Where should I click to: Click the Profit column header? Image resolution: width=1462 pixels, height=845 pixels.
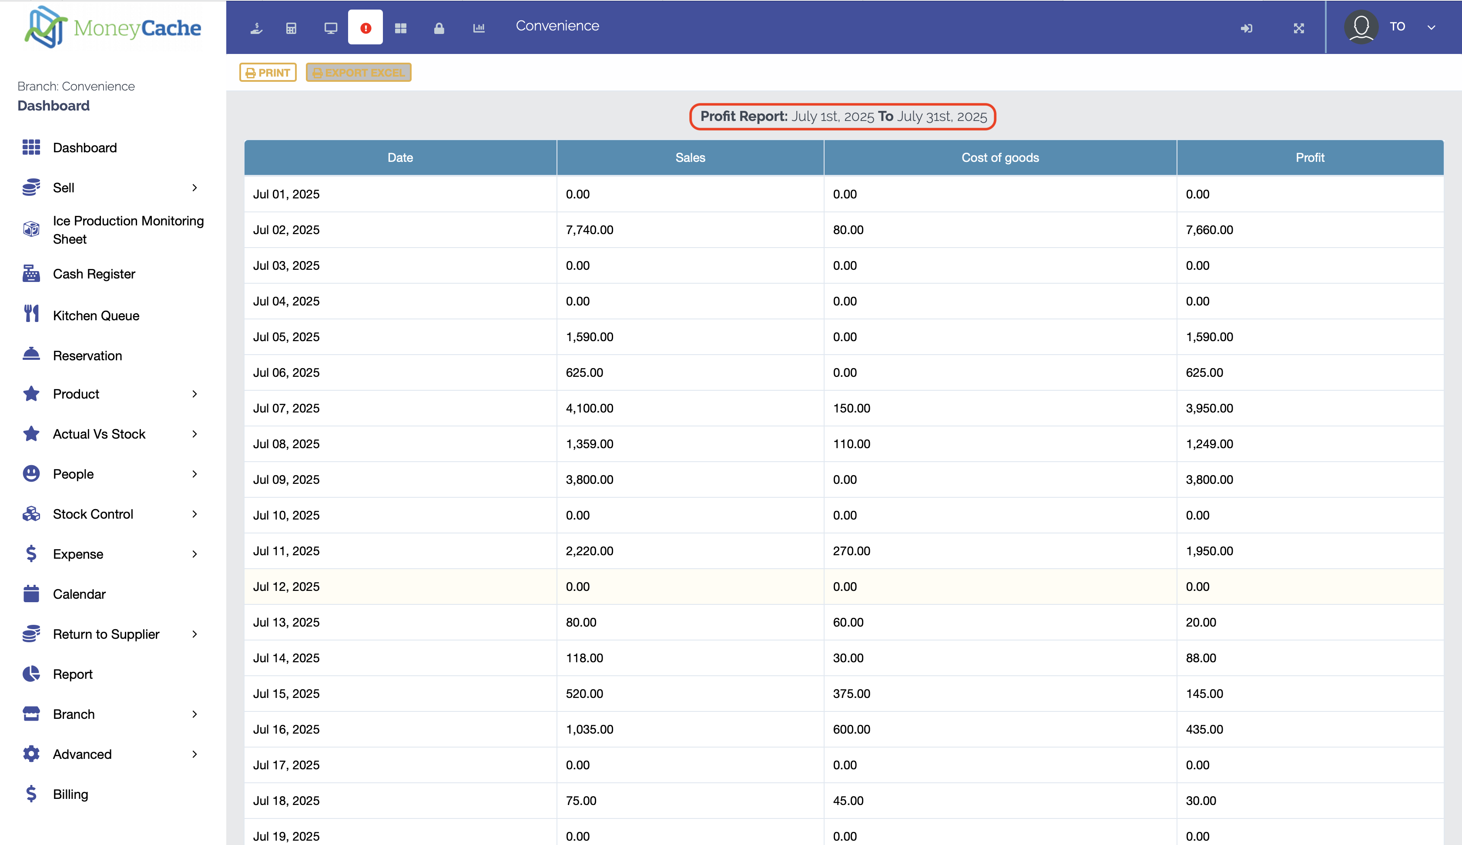click(1309, 157)
